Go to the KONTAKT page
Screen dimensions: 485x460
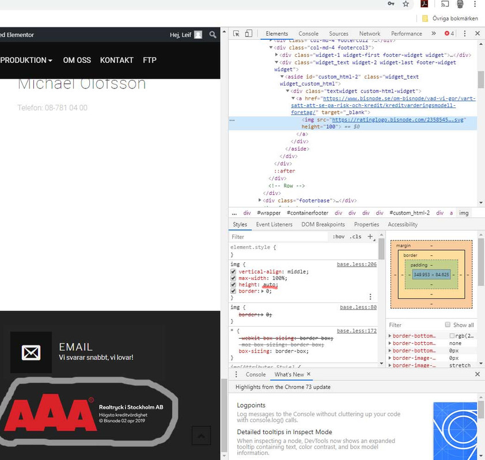click(116, 60)
